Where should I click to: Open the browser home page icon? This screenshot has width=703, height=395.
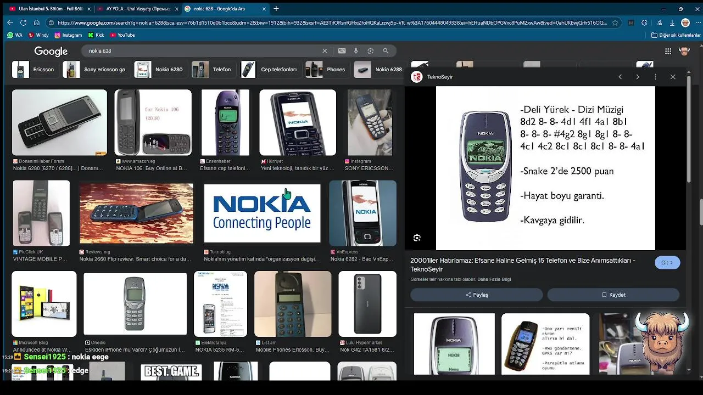pyautogui.click(x=36, y=22)
